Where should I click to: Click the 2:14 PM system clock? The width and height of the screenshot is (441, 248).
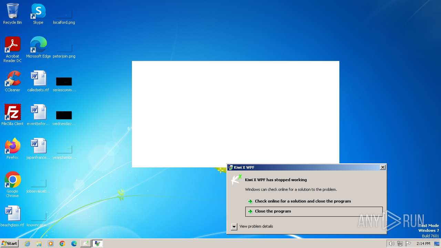click(x=423, y=244)
